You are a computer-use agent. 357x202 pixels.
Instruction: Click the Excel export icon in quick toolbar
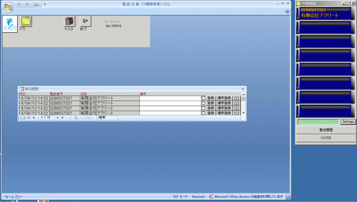[x=36, y=5]
